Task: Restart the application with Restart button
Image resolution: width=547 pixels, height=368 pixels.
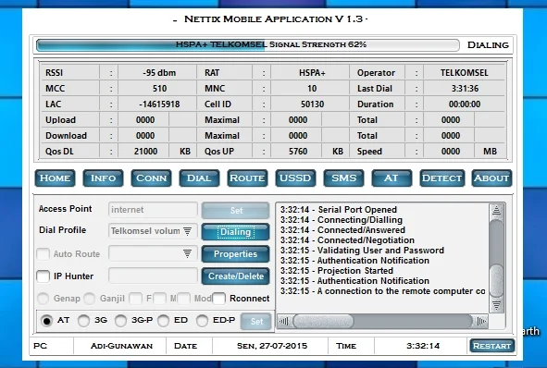Action: point(491,346)
